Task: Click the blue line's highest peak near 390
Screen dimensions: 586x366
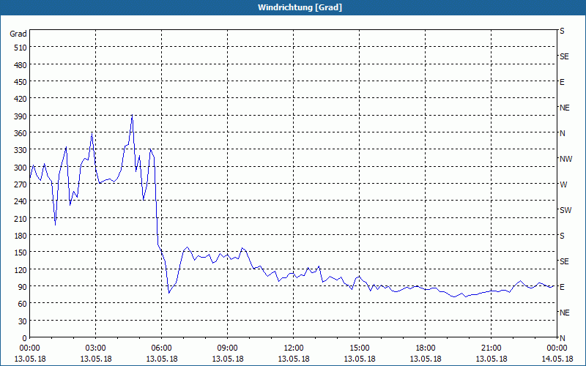Action: click(x=133, y=115)
